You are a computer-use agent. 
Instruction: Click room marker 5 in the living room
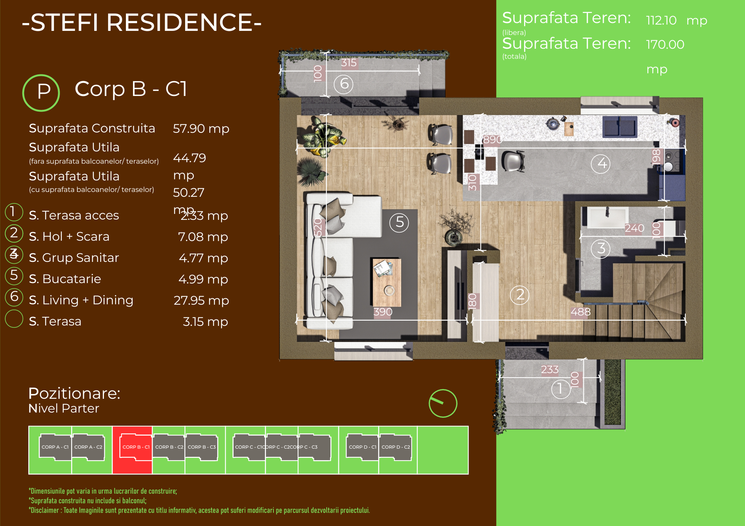[x=399, y=222]
